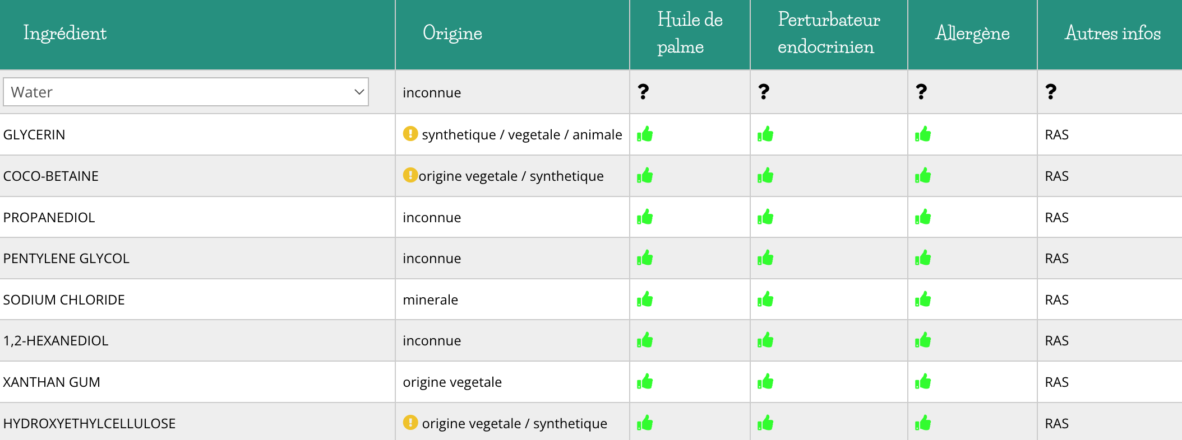Viewport: 1182px width, 440px height.
Task: Click the question mark under Huile de palme
Action: (x=643, y=91)
